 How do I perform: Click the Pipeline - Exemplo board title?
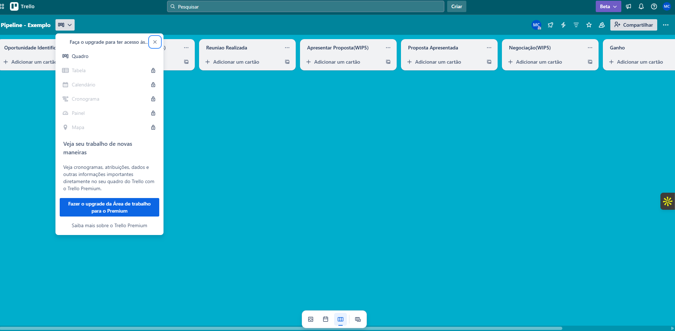click(26, 25)
